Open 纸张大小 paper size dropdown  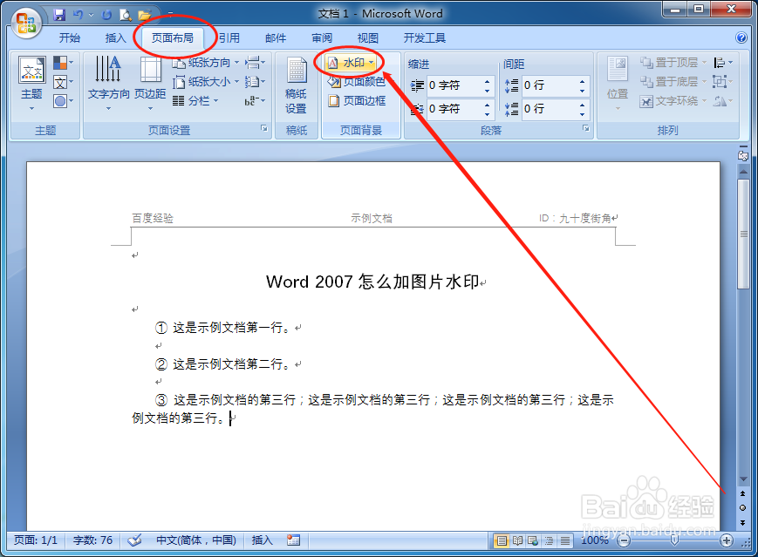click(206, 82)
